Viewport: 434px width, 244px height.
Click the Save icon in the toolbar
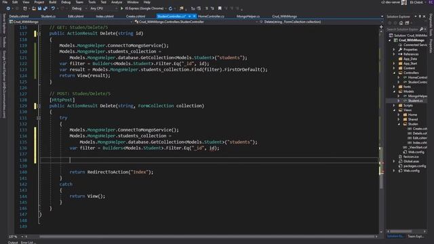pyautogui.click(x=39, y=9)
